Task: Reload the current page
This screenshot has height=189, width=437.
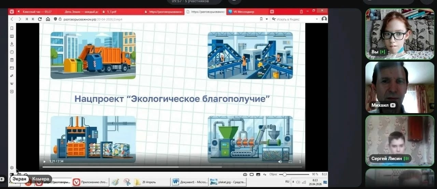Action: point(40,19)
